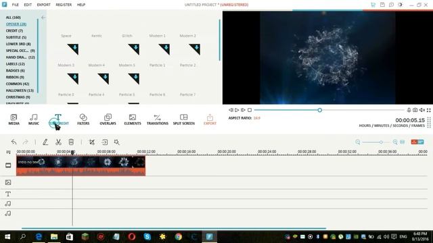Take a snapshot with the camera icon
This screenshot has height=243, width=433.
(415, 110)
